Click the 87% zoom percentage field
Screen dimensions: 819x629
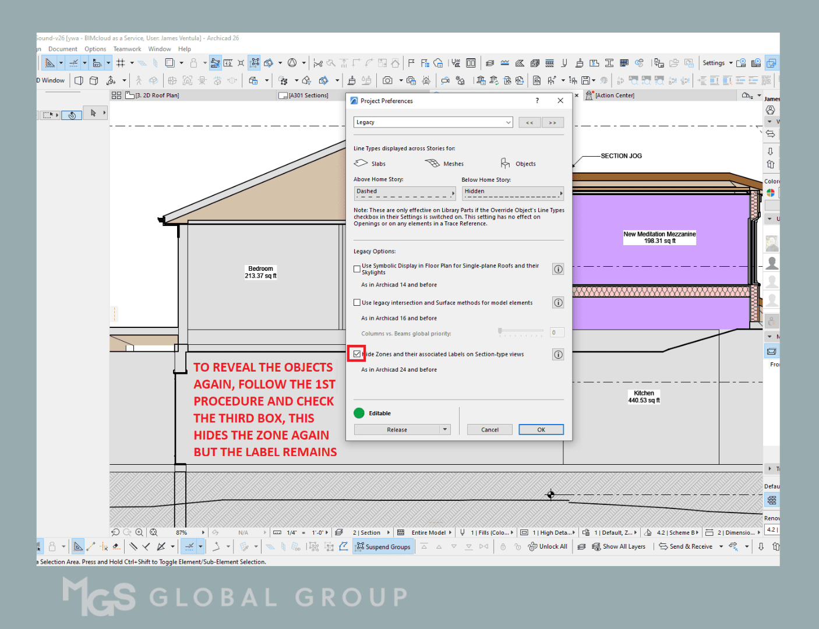(x=181, y=532)
